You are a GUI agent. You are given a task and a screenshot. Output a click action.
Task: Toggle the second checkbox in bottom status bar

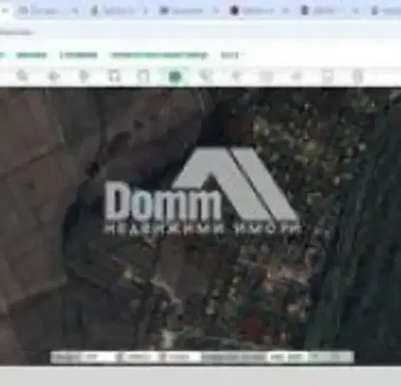[x=162, y=357]
